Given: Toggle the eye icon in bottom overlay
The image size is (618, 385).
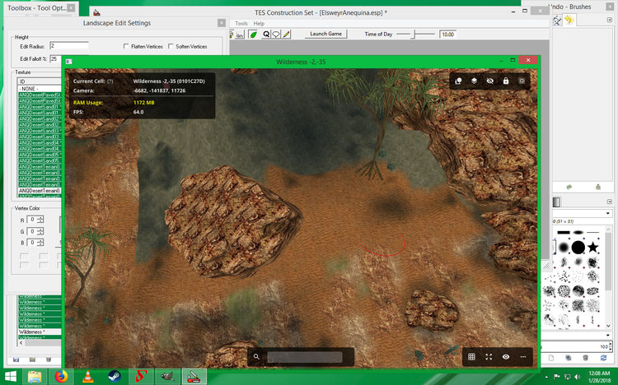Looking at the screenshot, I should pos(506,357).
